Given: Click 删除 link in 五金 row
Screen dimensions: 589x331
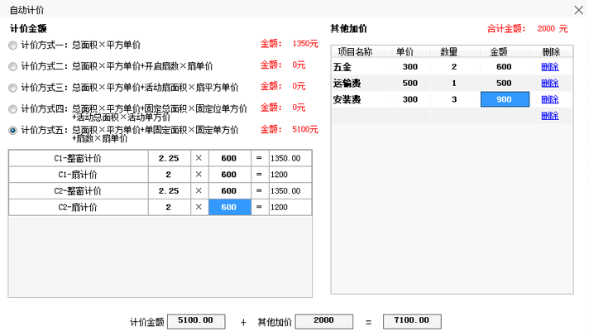Looking at the screenshot, I should [x=549, y=66].
